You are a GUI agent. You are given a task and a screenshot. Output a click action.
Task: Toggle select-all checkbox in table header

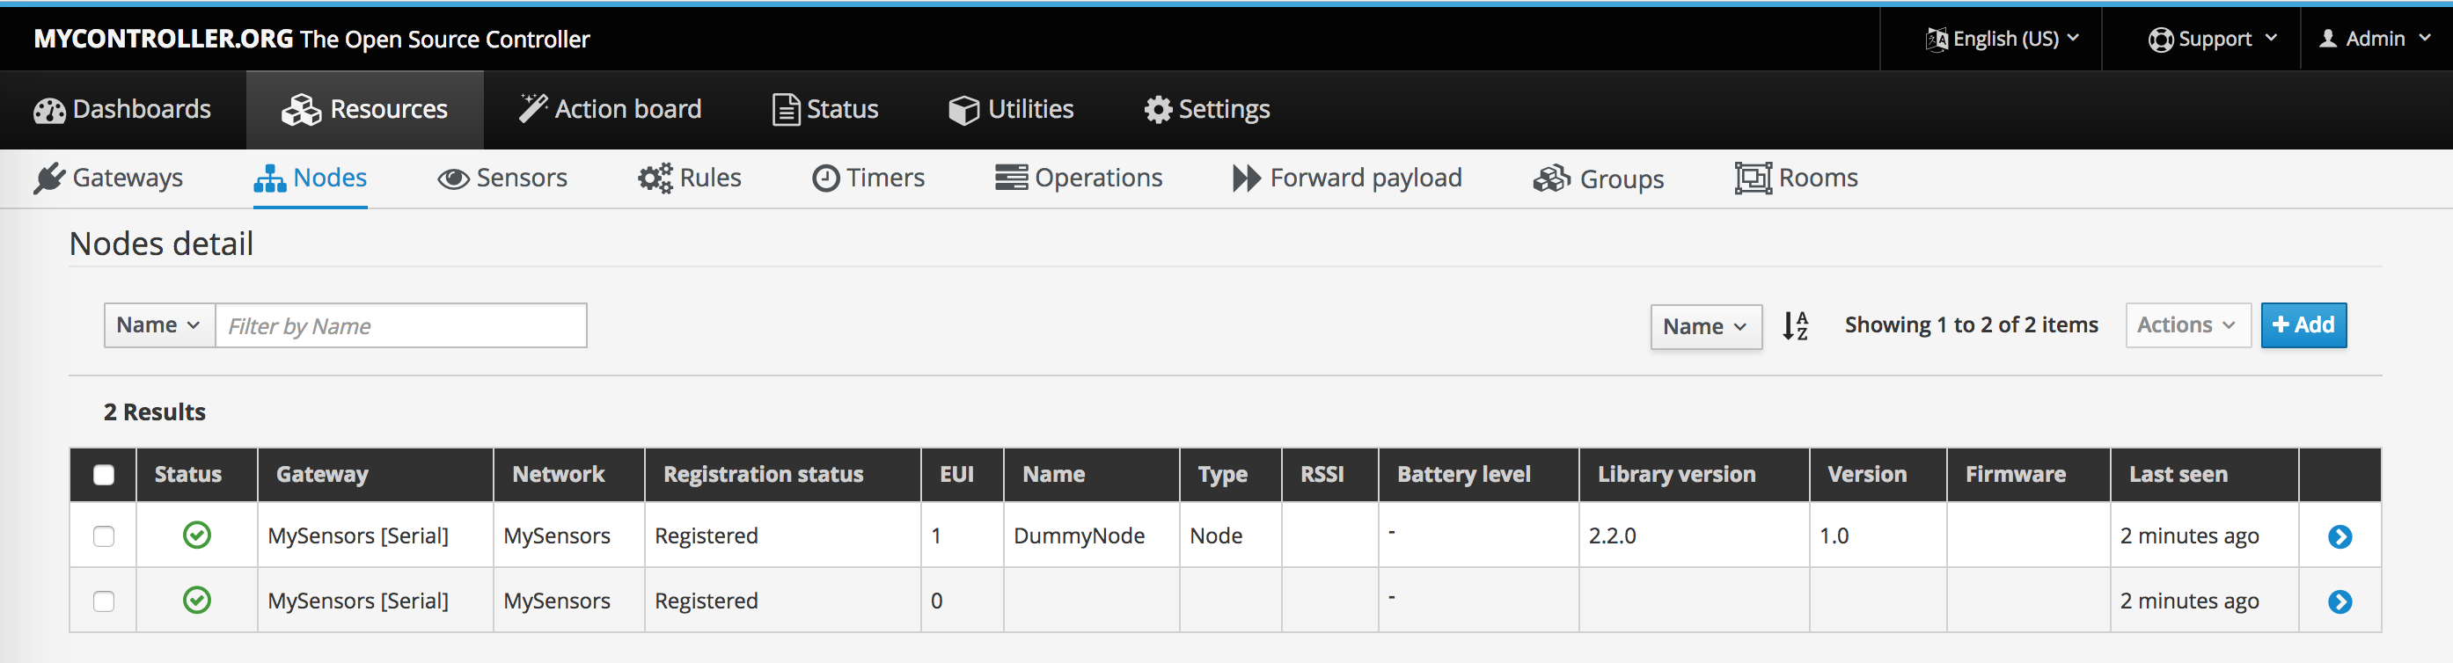point(104,476)
